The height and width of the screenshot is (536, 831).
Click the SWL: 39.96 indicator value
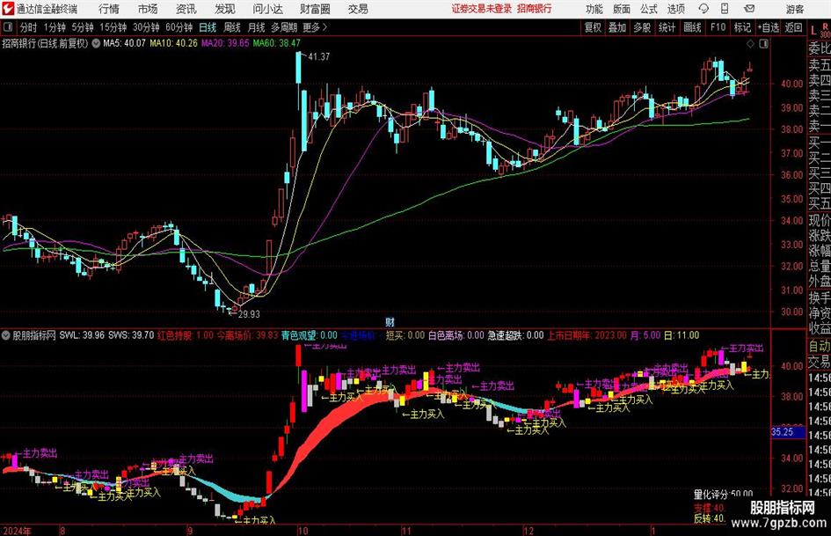pos(82,335)
